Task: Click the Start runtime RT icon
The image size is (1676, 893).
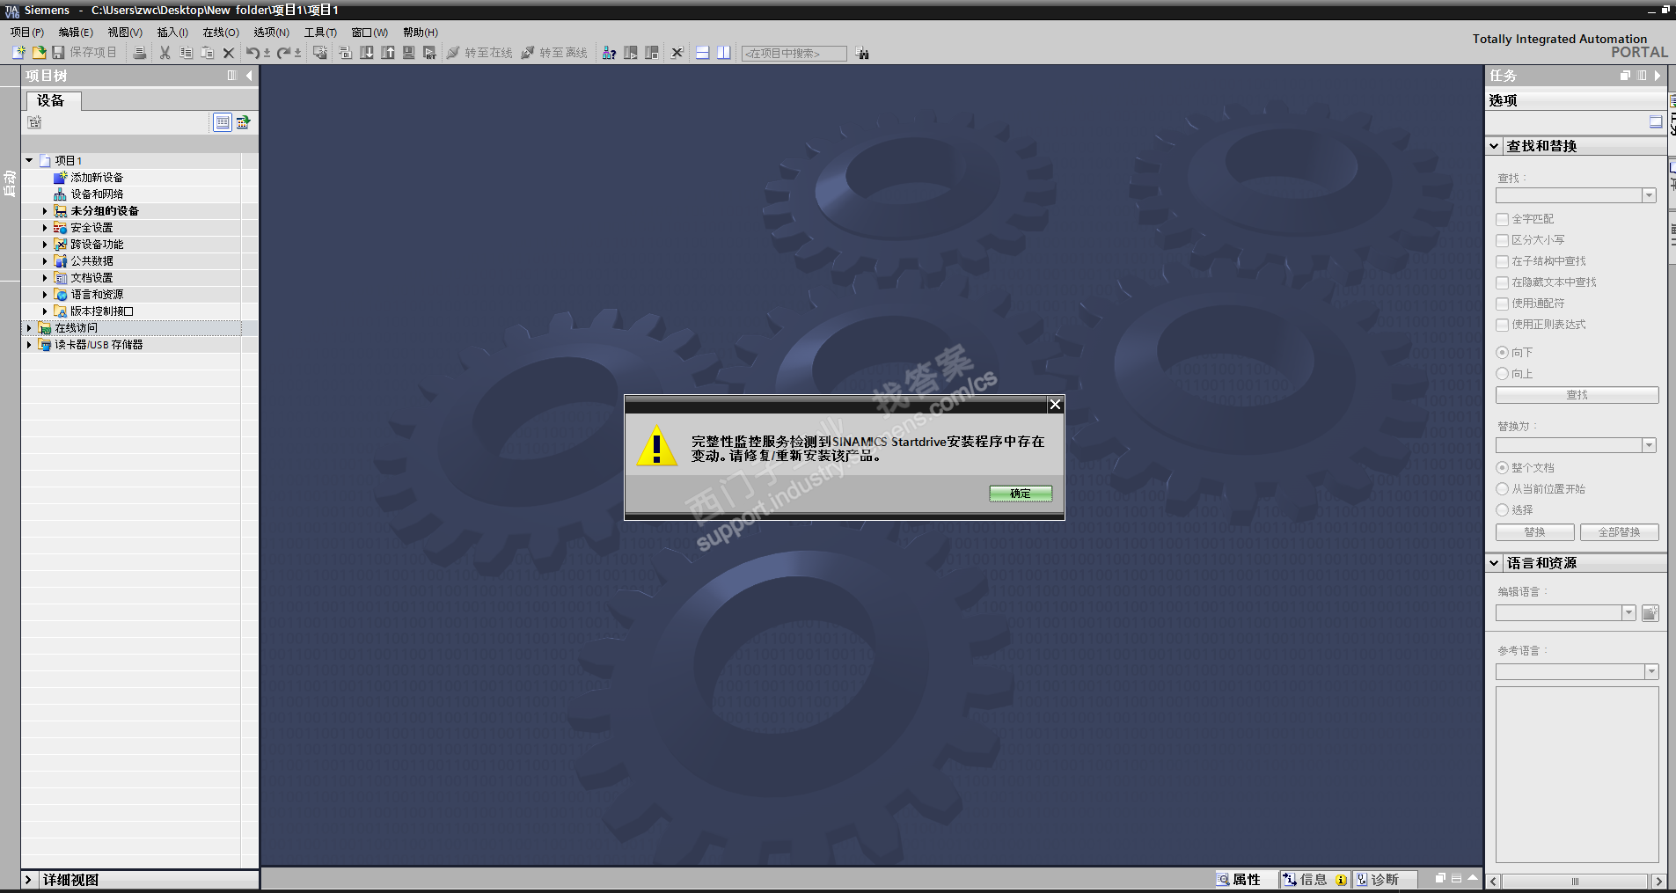Action: point(429,53)
